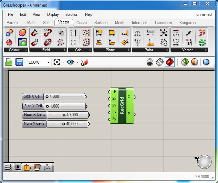Image resolution: width=218 pixels, height=183 pixels.
Task: Expand the Field panel plus
Action: 65,50
